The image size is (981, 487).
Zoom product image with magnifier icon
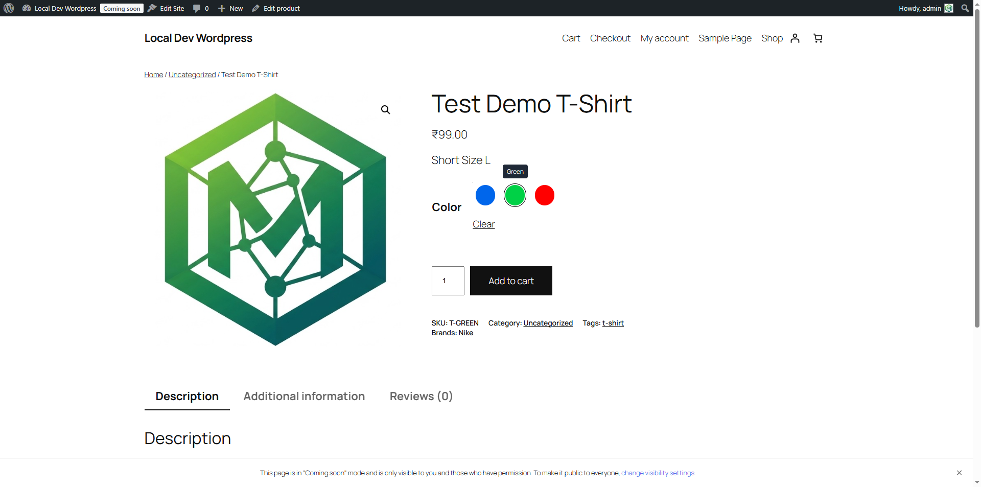pyautogui.click(x=386, y=110)
